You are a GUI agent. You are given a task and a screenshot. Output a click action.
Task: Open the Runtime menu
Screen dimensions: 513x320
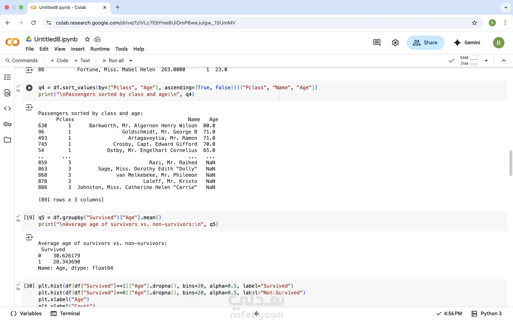point(100,49)
